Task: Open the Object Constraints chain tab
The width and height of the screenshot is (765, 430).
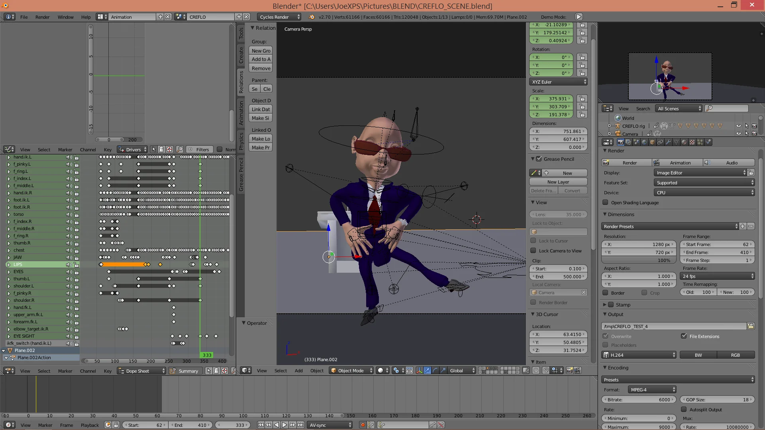Action: tap(660, 142)
